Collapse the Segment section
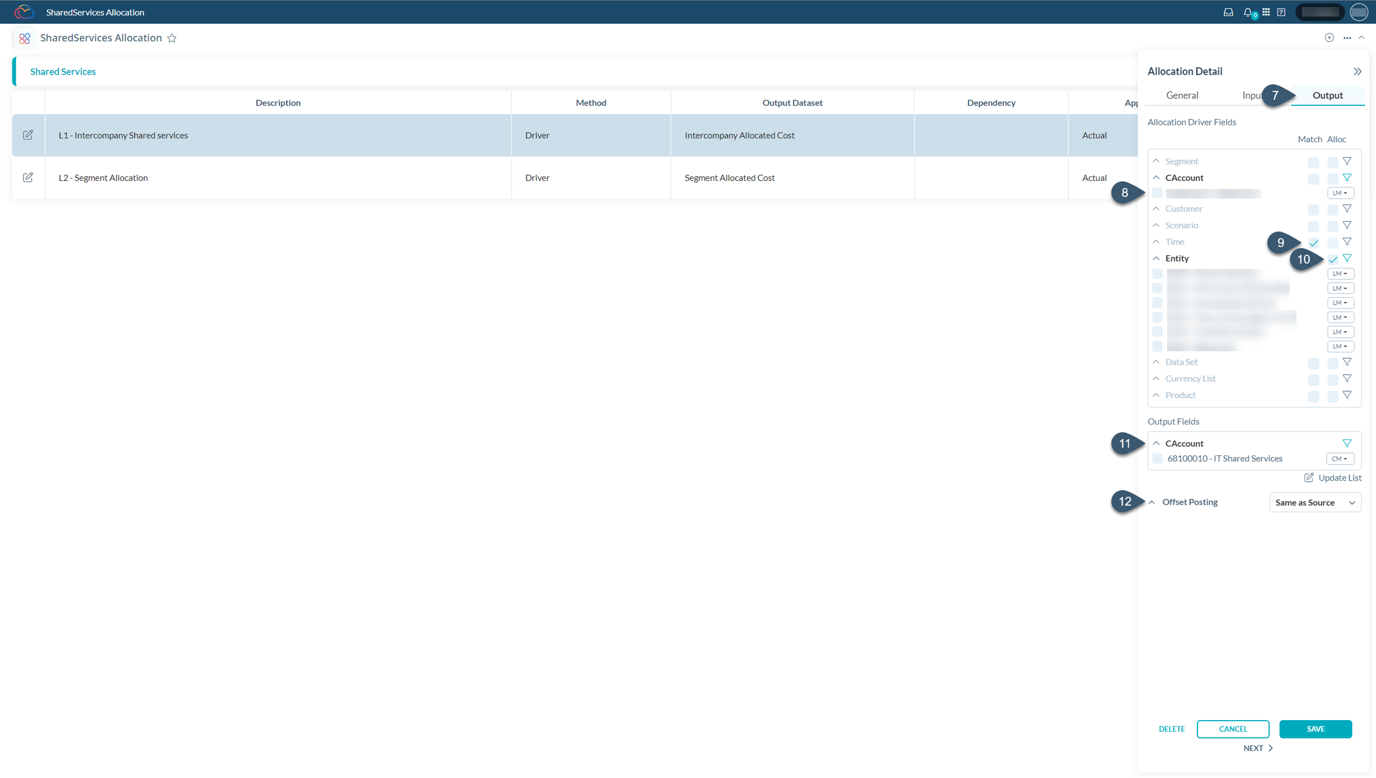 tap(1157, 161)
